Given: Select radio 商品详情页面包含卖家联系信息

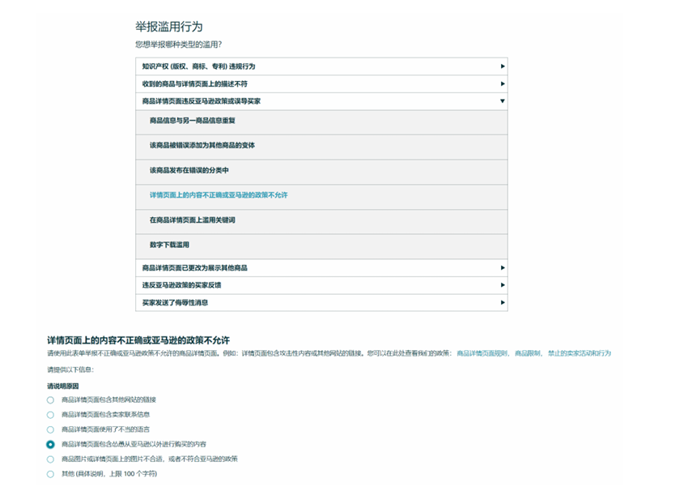Looking at the screenshot, I should (x=50, y=415).
